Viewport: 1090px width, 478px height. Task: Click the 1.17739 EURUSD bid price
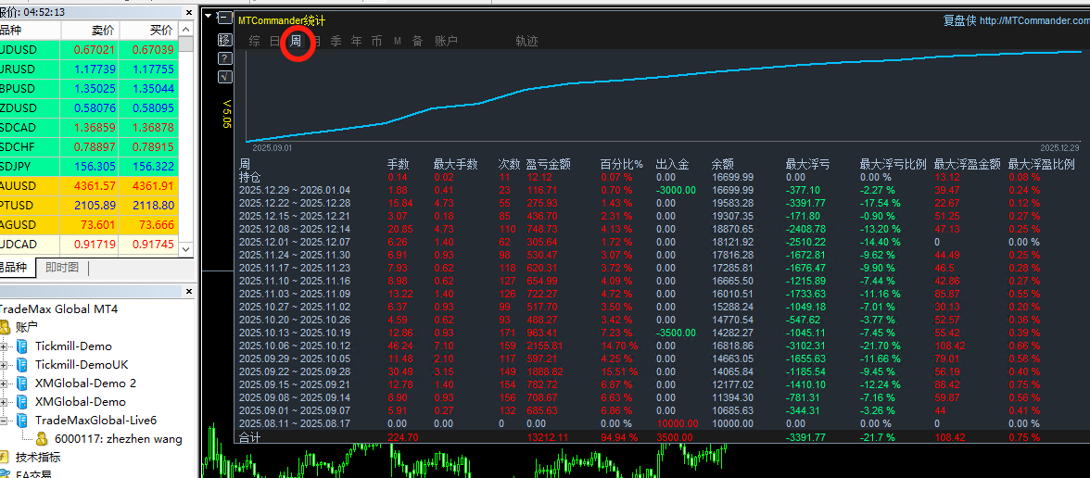[96, 69]
